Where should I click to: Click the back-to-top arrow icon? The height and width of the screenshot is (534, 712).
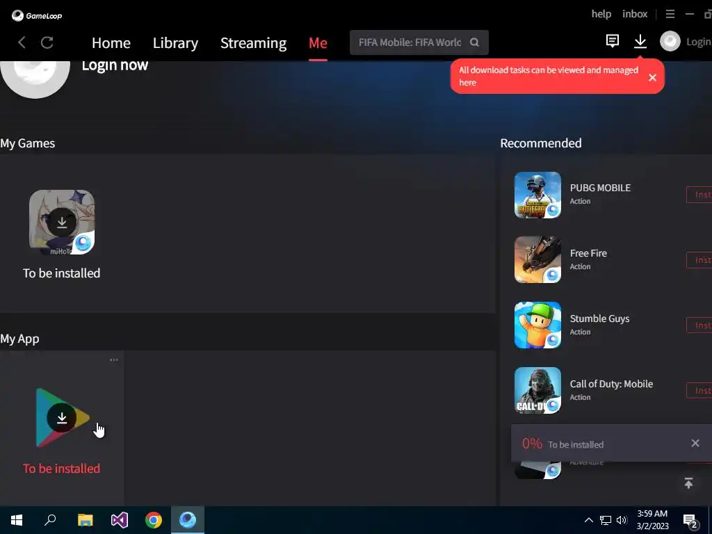688,483
